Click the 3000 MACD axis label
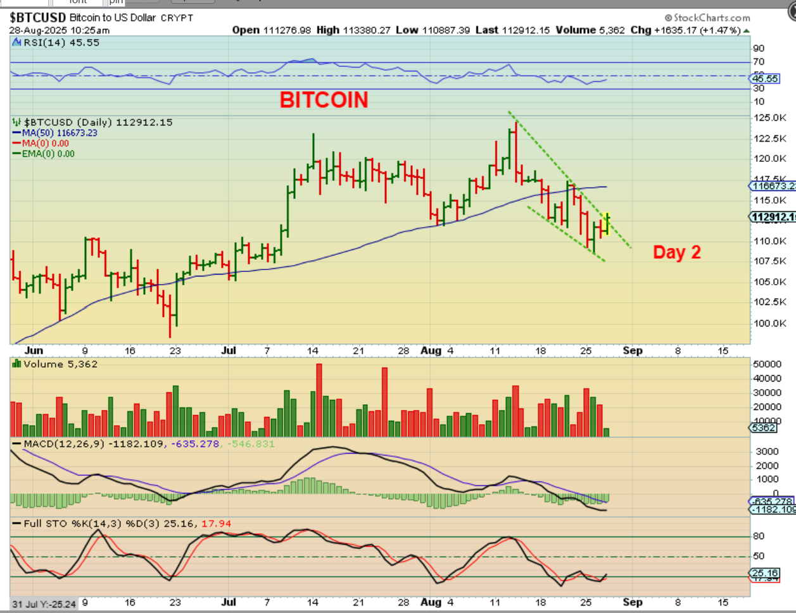The height and width of the screenshot is (613, 796). 767,451
